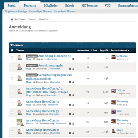
Task: Check the Anmeldungsregeln row checkbox
Action: [12, 67]
